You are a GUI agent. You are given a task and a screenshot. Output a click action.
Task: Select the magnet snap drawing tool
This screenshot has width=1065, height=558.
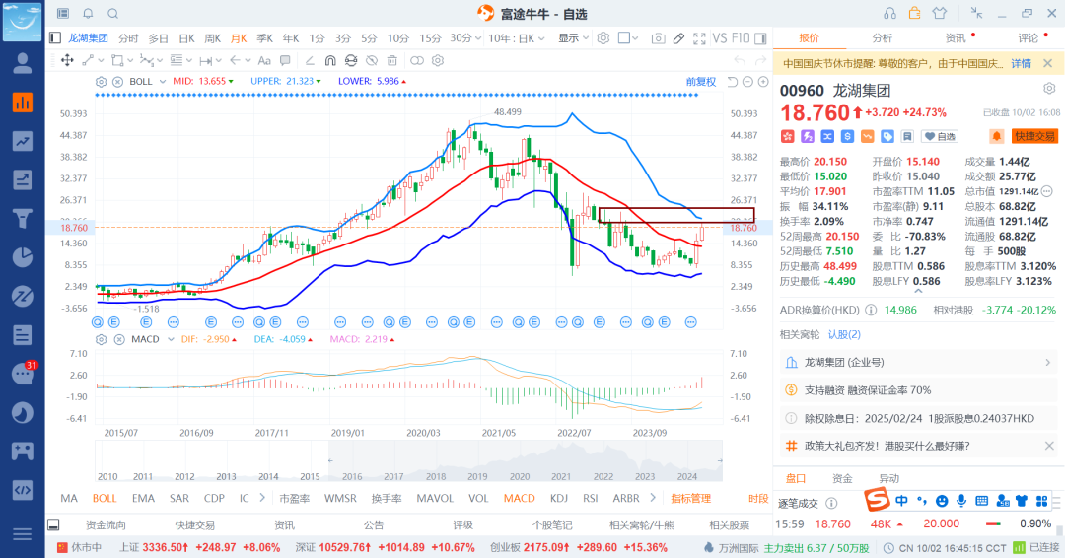330,60
